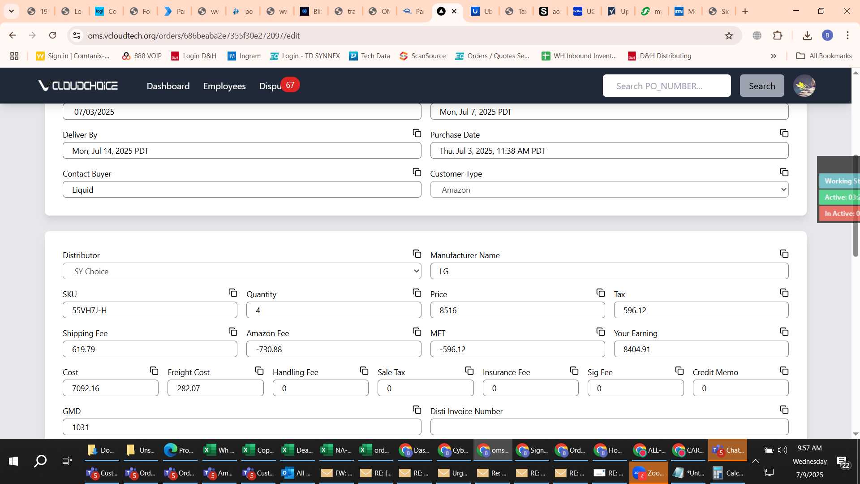The width and height of the screenshot is (860, 484).
Task: Bookmark this page with the star icon
Action: (x=729, y=35)
